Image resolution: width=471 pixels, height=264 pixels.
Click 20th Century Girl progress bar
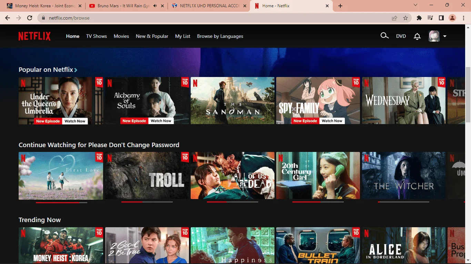318,202
